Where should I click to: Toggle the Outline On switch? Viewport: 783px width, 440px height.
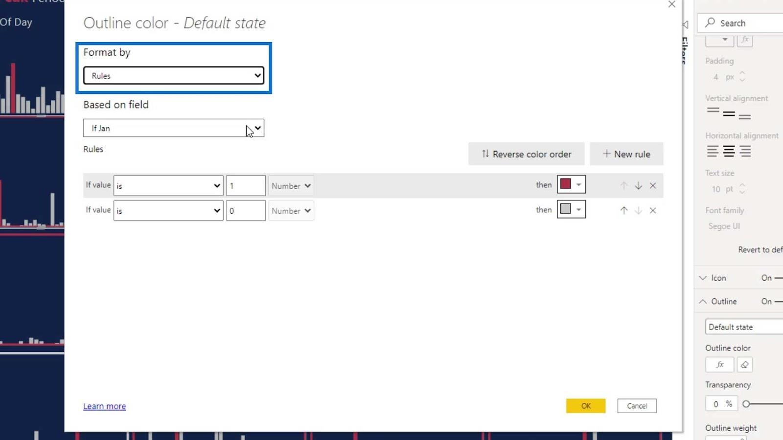[x=778, y=301]
